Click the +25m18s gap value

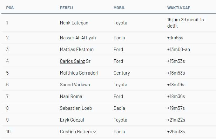[x=176, y=132]
